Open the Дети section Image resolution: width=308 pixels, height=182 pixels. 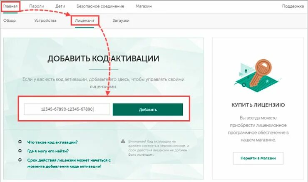click(x=60, y=6)
